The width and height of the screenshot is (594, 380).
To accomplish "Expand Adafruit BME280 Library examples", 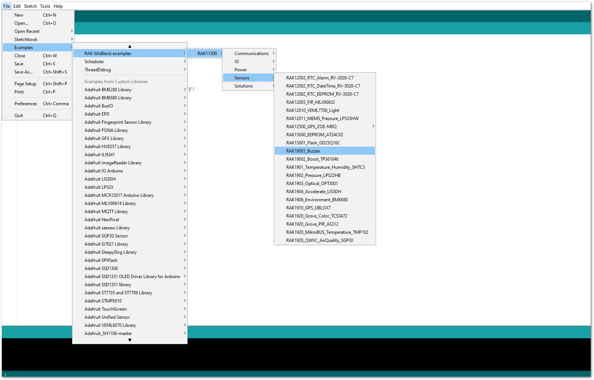I will pyautogui.click(x=130, y=90).
